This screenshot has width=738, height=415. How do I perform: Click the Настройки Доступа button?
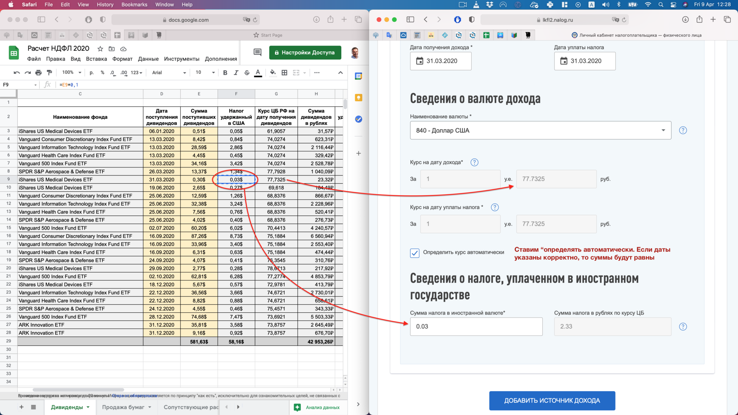(305, 53)
